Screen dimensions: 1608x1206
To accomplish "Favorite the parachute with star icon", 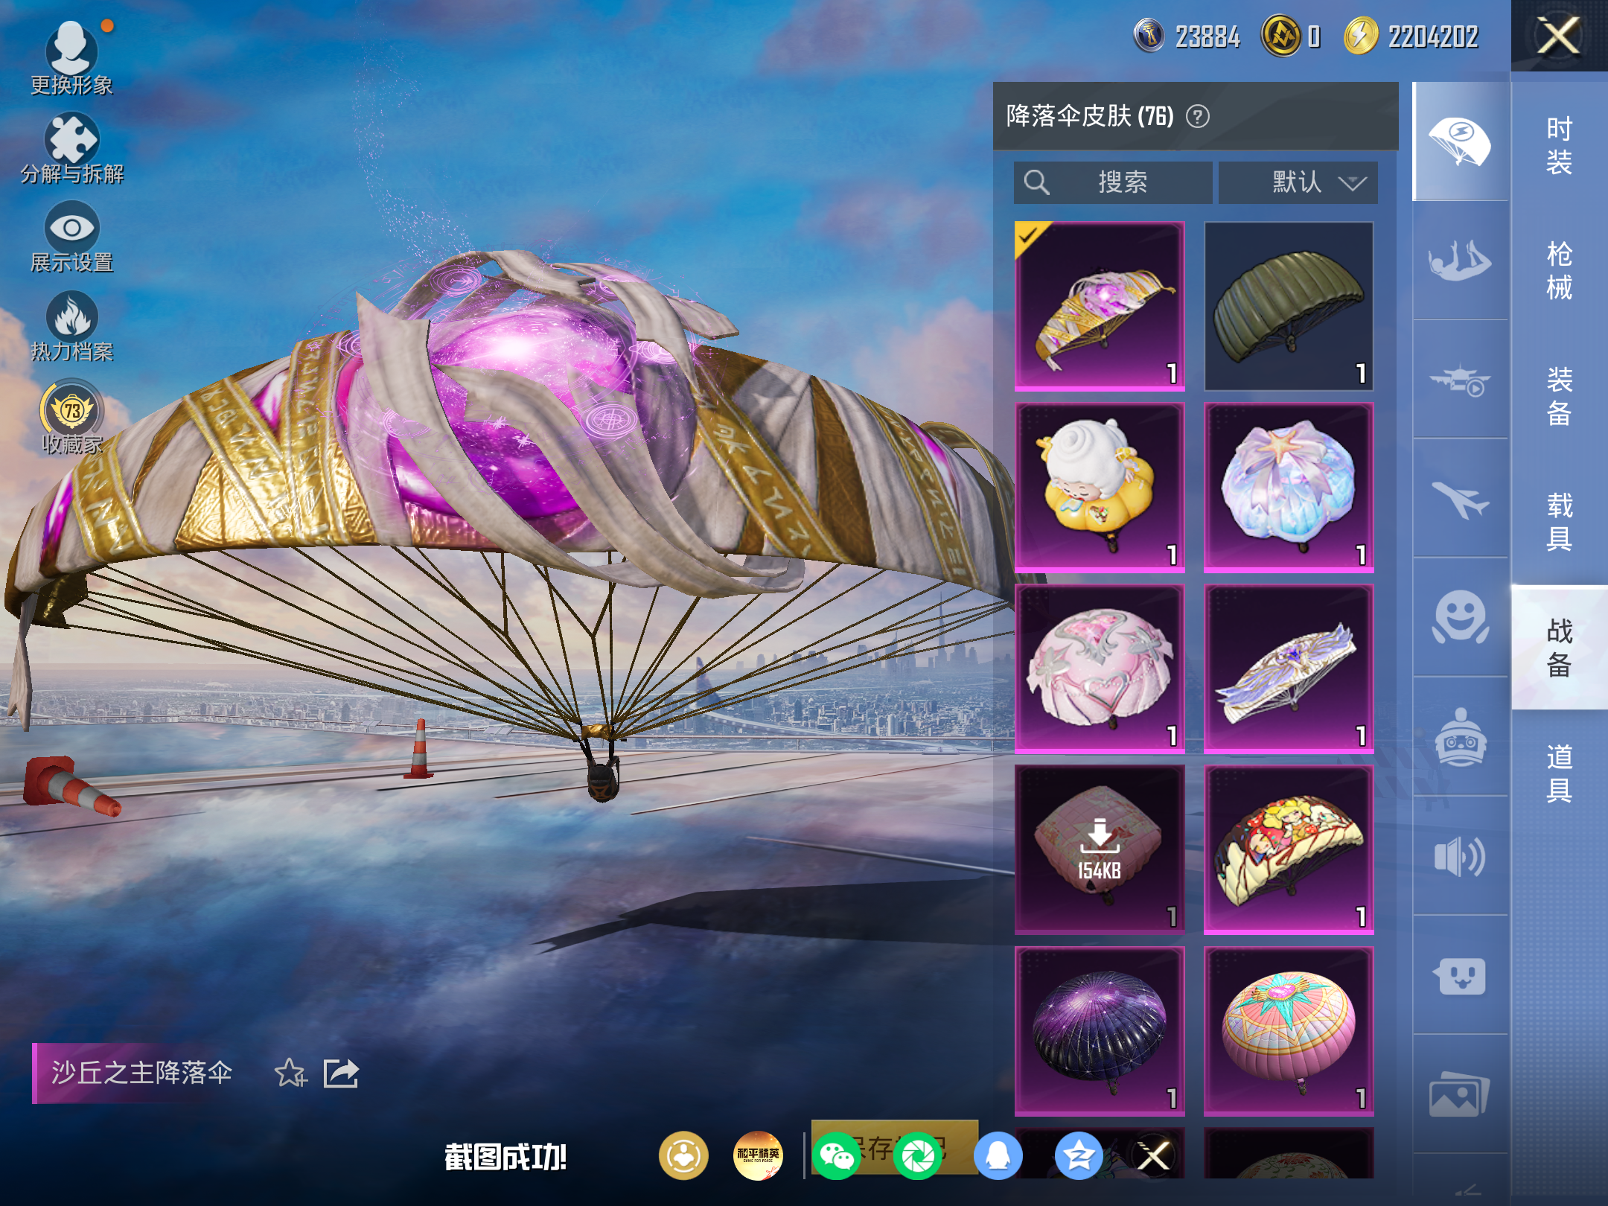I will point(290,1073).
